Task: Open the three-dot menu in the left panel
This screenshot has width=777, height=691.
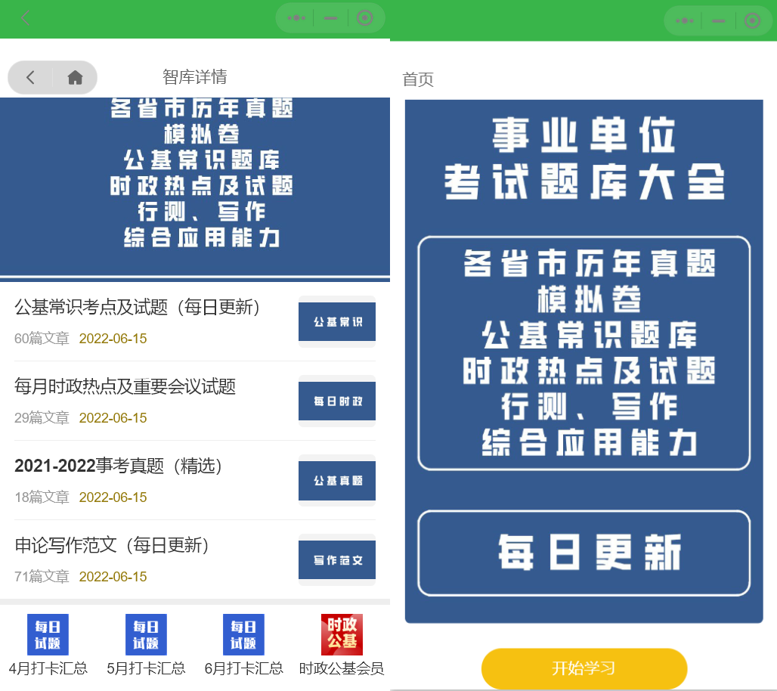Action: pyautogui.click(x=296, y=17)
